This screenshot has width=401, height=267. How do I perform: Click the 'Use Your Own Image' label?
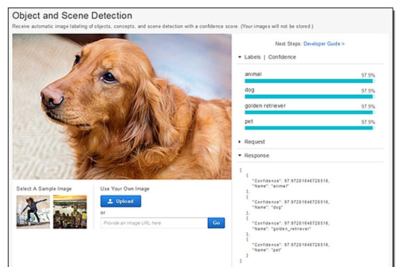click(125, 189)
